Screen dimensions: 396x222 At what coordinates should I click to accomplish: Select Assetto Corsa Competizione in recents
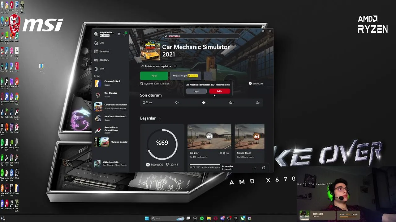tap(111, 130)
